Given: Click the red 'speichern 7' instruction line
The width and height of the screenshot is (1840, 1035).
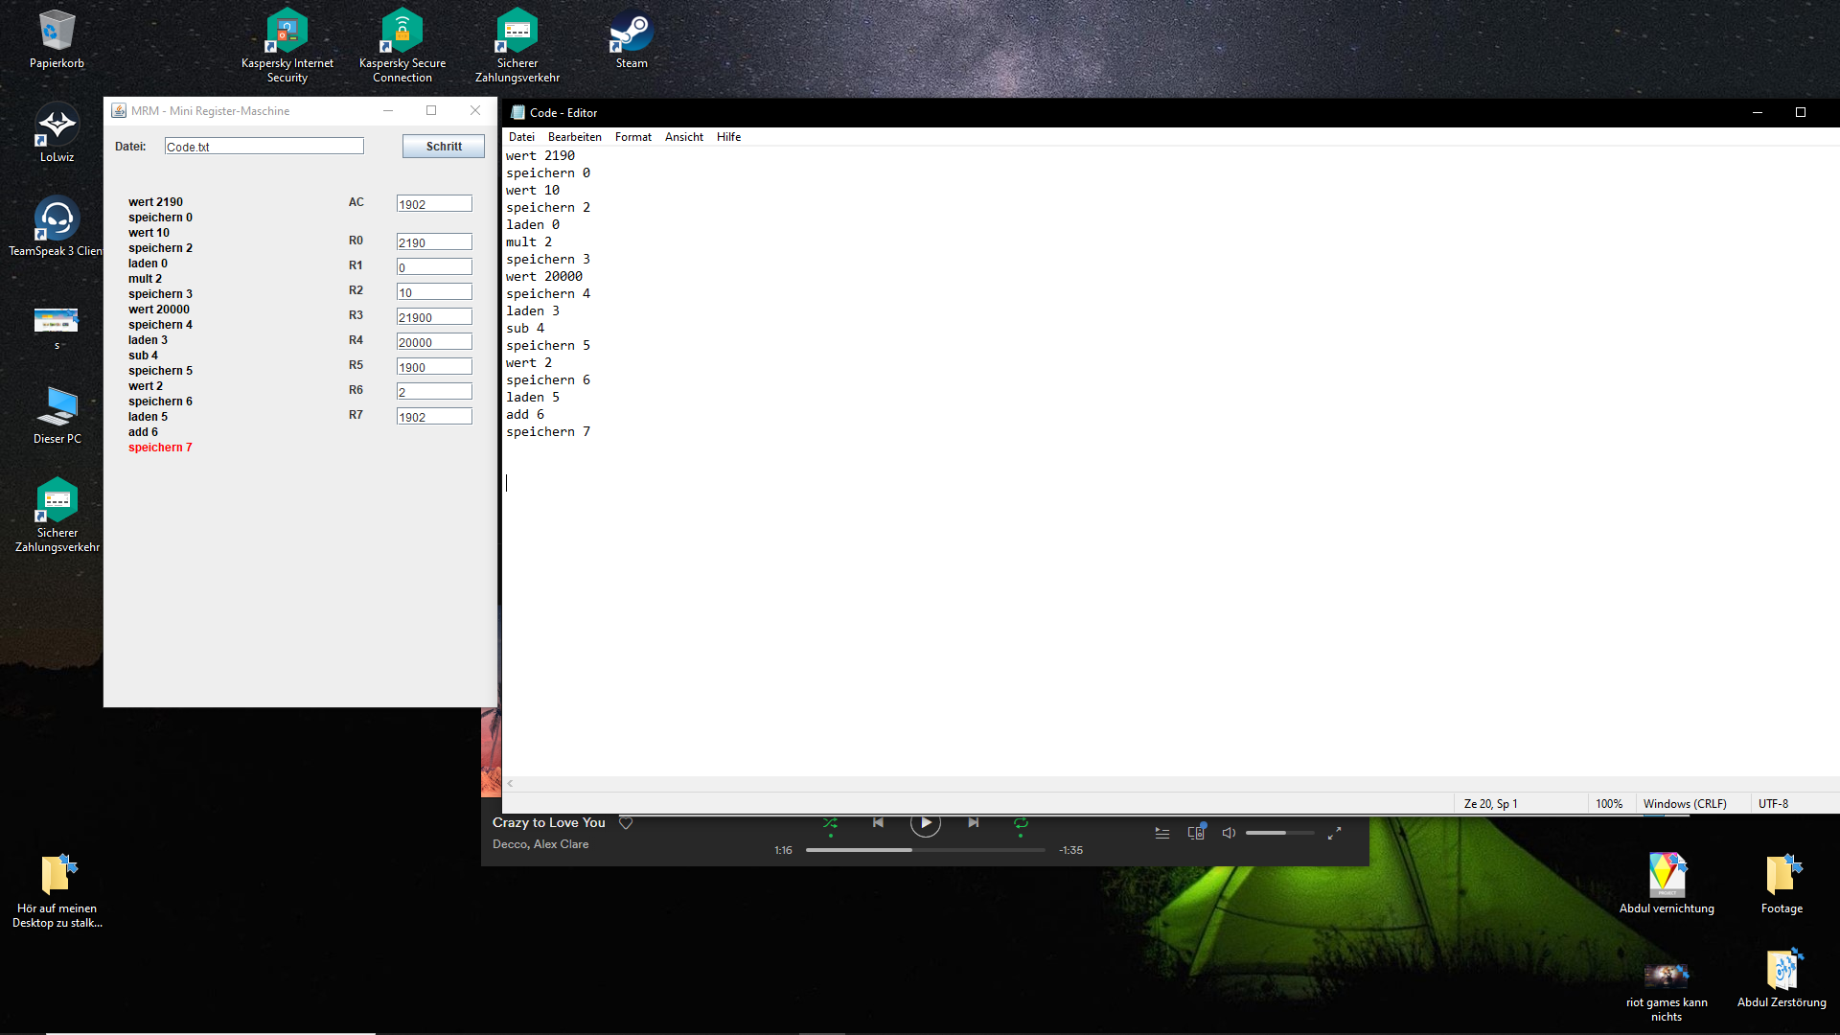Looking at the screenshot, I should (x=160, y=448).
